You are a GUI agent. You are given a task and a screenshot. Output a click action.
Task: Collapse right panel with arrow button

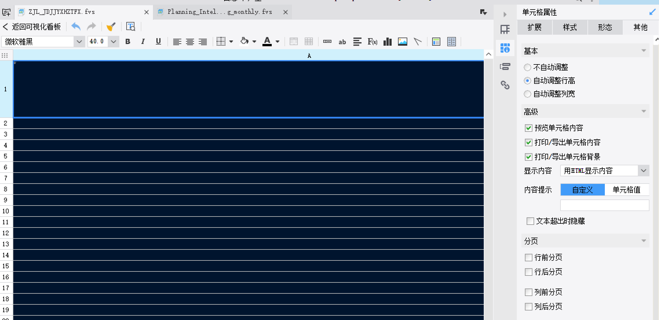pos(505,14)
